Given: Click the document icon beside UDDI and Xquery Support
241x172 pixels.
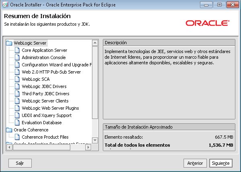Looking at the screenshot, I should (17, 115).
